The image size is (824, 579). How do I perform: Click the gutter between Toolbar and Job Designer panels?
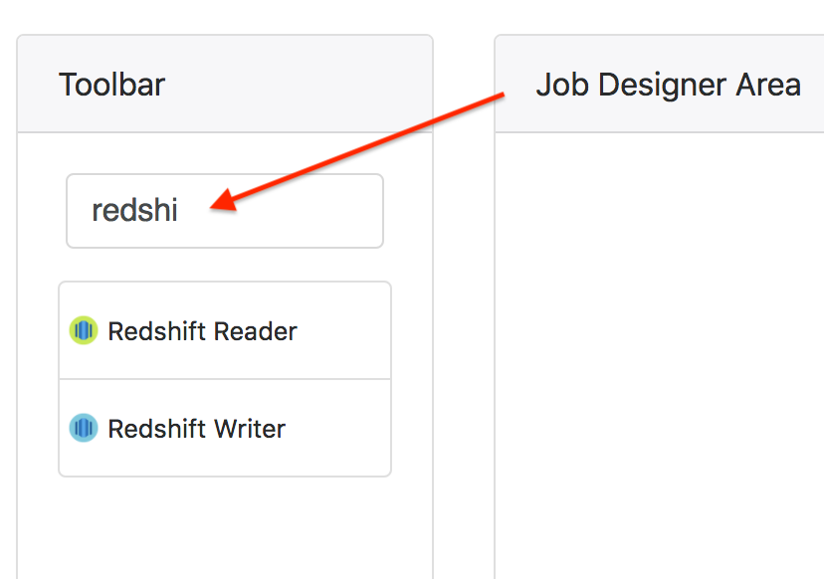[464, 315]
